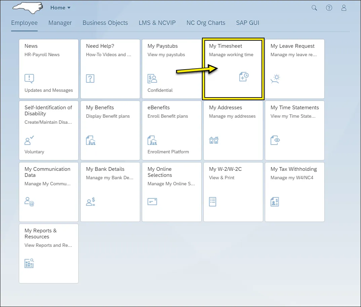Click the envelope icon in My Online Selections
361x307 pixels.
coord(152,202)
